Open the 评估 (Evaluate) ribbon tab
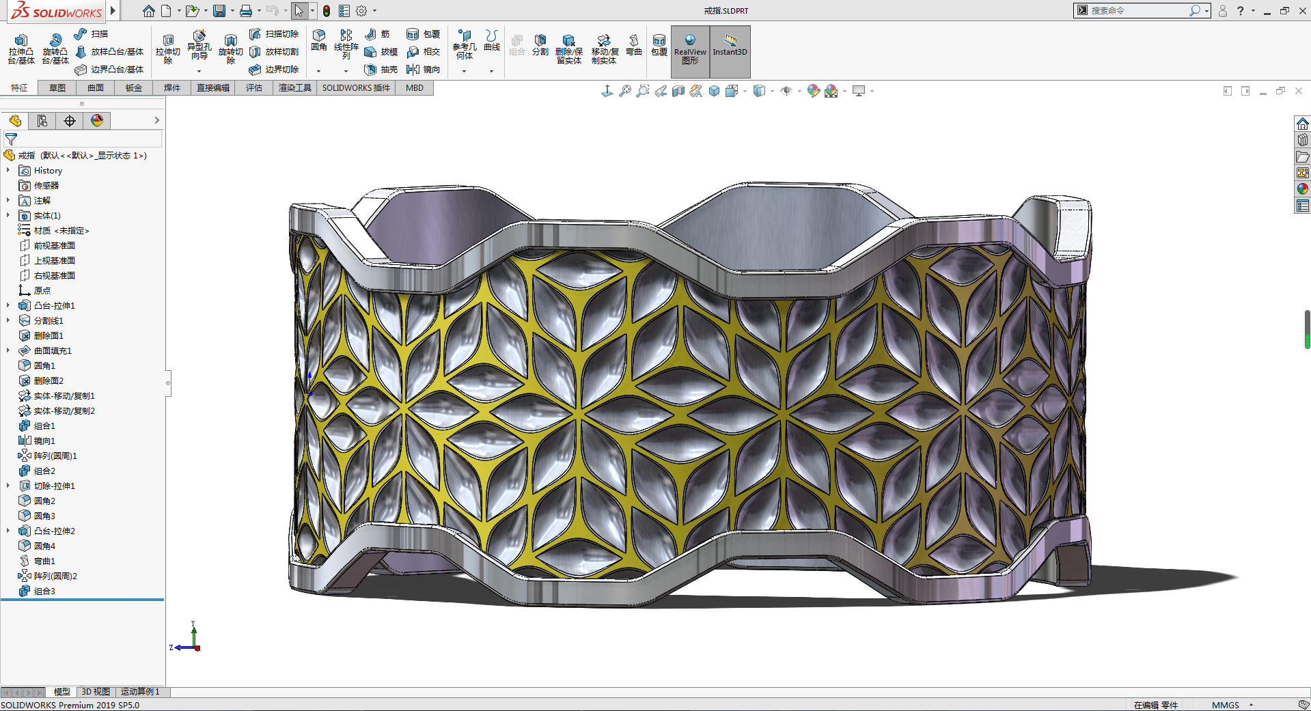This screenshot has height=711, width=1311. (253, 87)
